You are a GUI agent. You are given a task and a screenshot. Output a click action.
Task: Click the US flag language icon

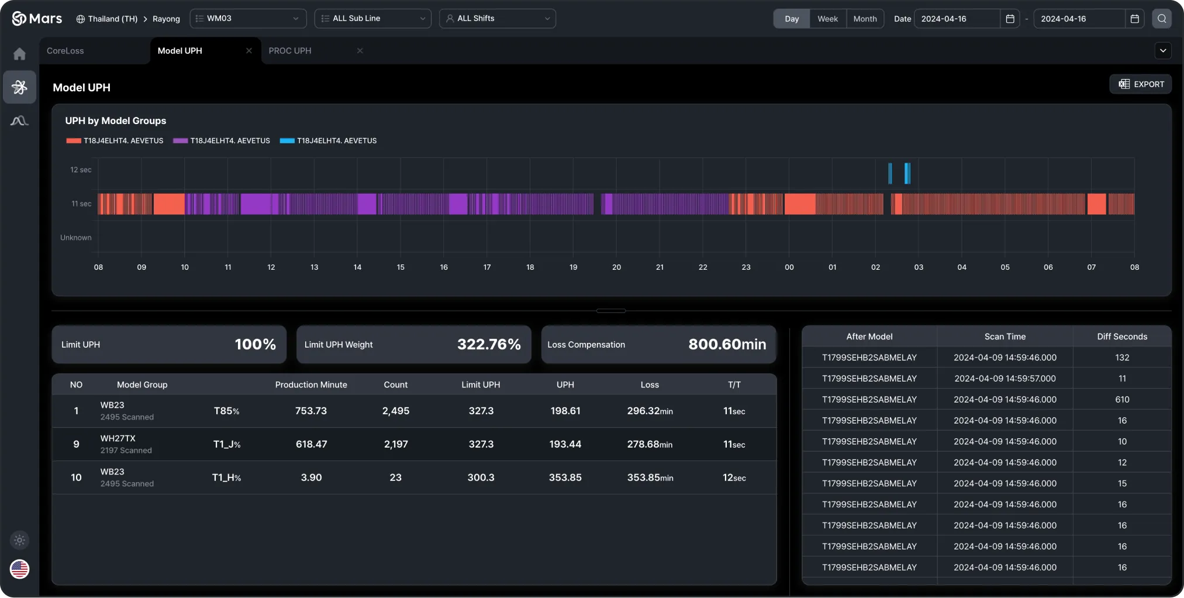(x=19, y=569)
